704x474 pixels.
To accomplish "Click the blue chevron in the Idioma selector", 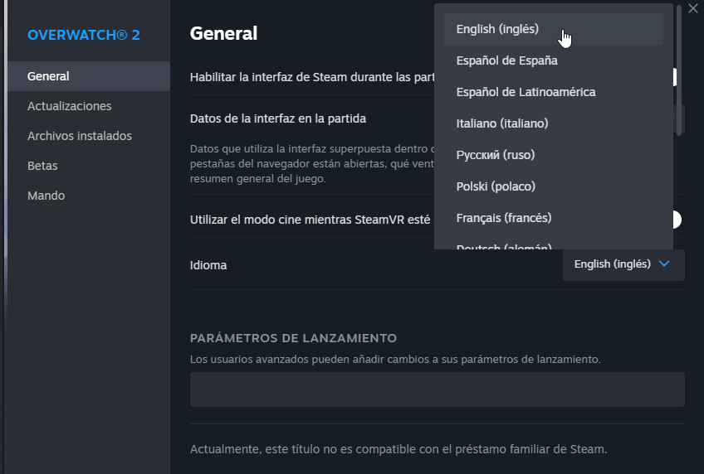I will pyautogui.click(x=664, y=264).
